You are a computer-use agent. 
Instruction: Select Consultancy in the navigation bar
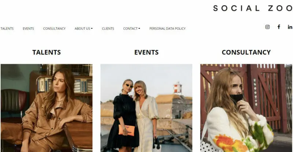(x=54, y=28)
